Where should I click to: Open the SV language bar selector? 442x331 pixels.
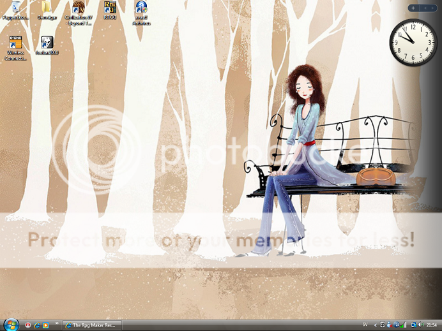coord(365,325)
